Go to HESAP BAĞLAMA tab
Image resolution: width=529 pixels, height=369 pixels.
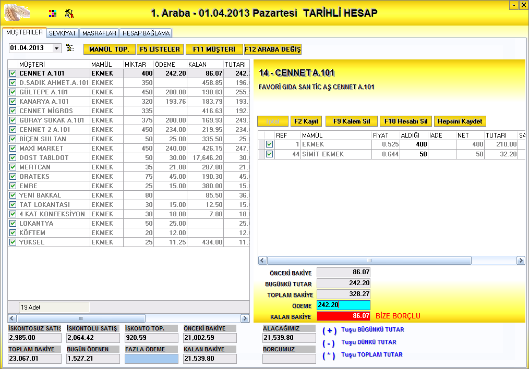(146, 33)
